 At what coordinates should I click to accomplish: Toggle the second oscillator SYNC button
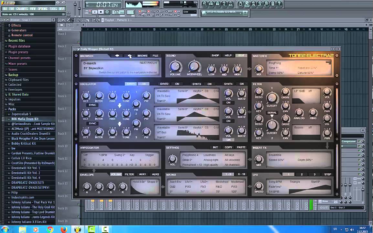[x=92, y=123]
